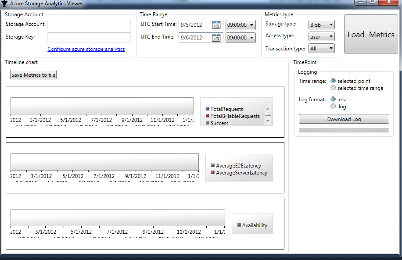Click 9/1/2012 label on the requests chart
This screenshot has width=402, height=260.
[132, 120]
